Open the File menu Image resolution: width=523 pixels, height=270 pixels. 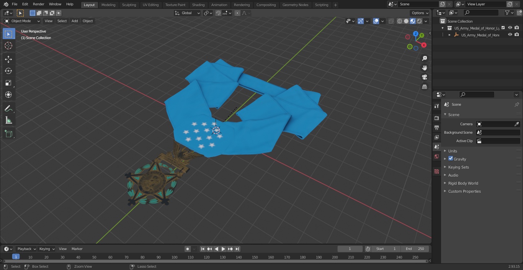point(15,4)
